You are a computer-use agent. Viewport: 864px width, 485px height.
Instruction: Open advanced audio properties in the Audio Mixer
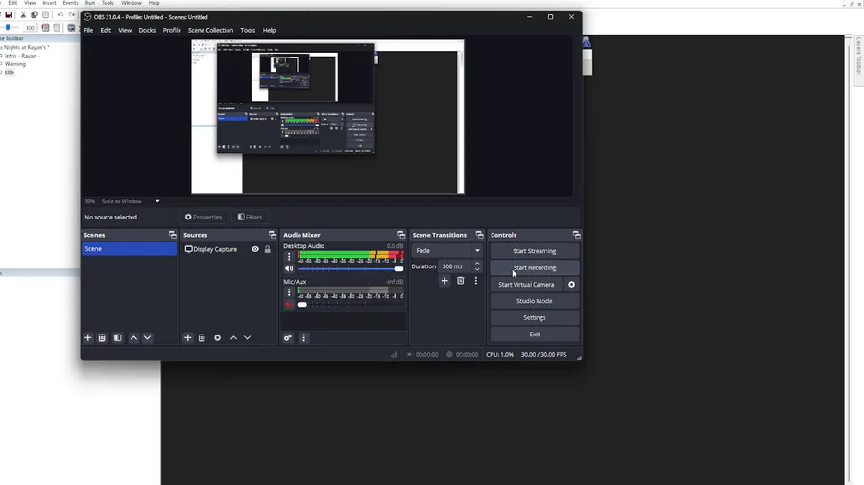pos(288,337)
